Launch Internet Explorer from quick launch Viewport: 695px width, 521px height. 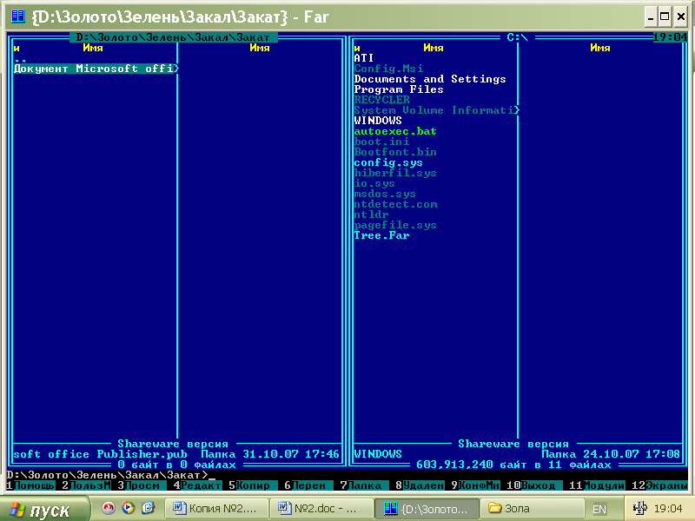pyautogui.click(x=148, y=508)
